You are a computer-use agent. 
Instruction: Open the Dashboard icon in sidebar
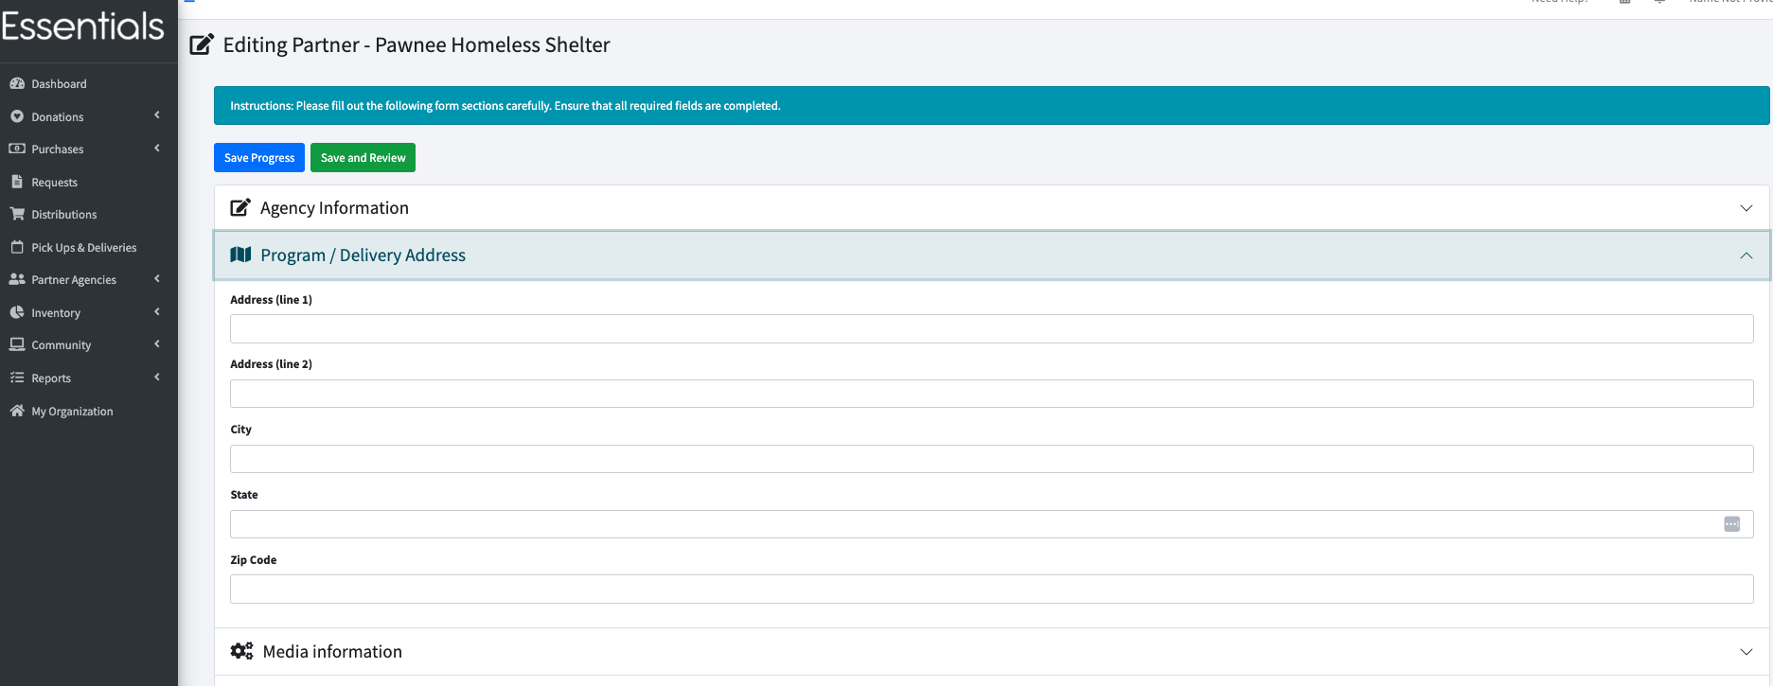point(17,83)
